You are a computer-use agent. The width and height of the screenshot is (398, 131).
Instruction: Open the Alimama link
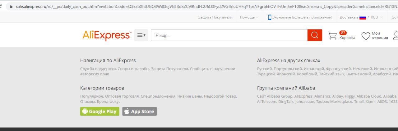click(x=322, y=96)
